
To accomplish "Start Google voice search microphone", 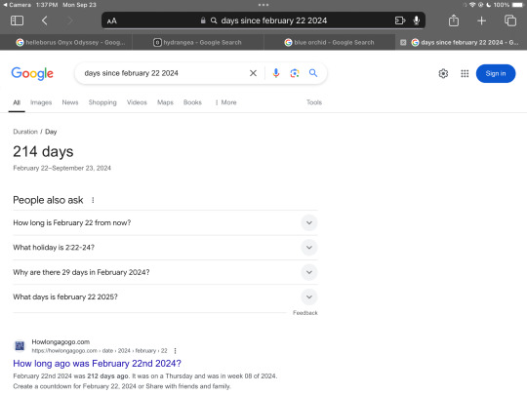I will pos(276,73).
